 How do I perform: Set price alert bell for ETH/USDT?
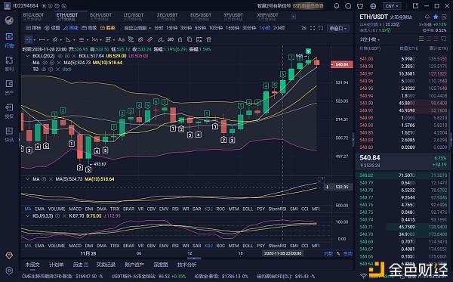pyautogui.click(x=427, y=17)
